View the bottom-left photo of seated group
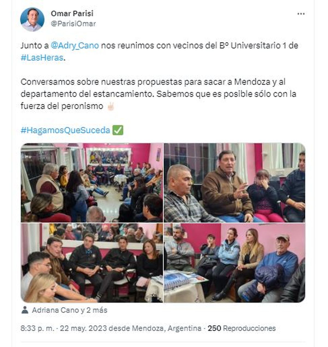 click(x=92, y=263)
